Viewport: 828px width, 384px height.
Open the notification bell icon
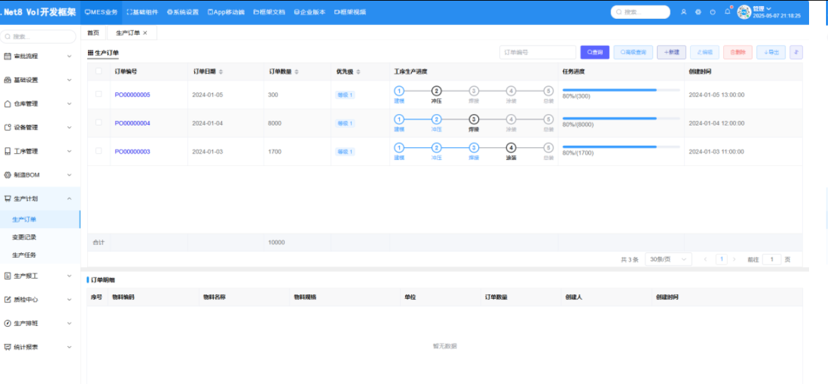coord(727,11)
